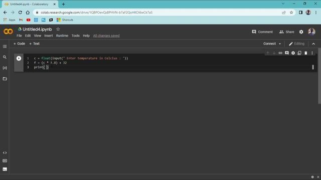Viewport: 321px width, 180px height.
Task: Open the variables inspector icon
Action: (5, 68)
